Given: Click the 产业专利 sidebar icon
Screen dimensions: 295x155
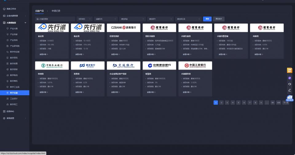Looking at the screenshot, I should tap(7, 40).
